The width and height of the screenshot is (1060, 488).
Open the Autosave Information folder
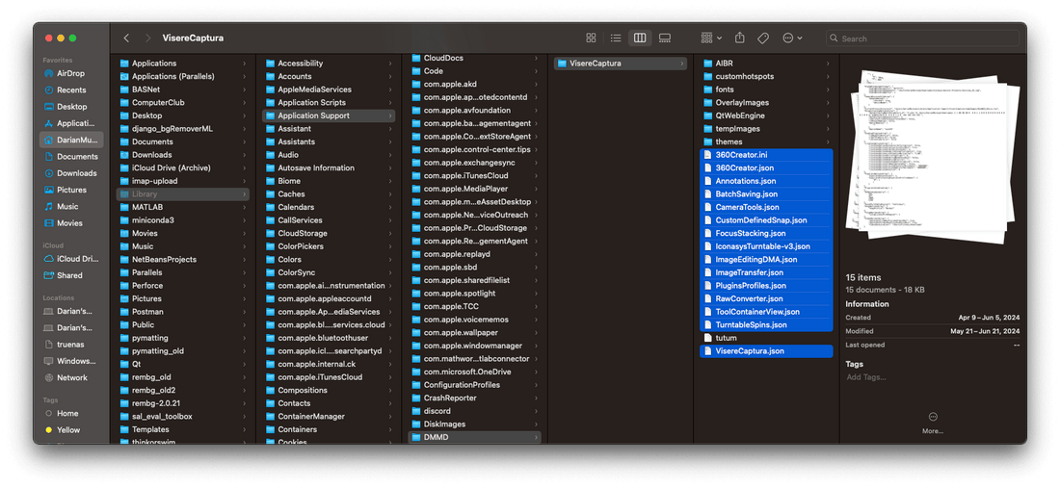[x=329, y=168]
